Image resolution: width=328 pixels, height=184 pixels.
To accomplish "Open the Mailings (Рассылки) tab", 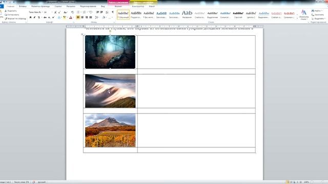I will 71,7.
